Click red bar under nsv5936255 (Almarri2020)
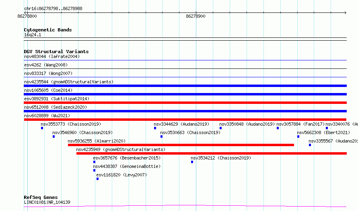Screen dimensions: 358x211 click(181, 145)
